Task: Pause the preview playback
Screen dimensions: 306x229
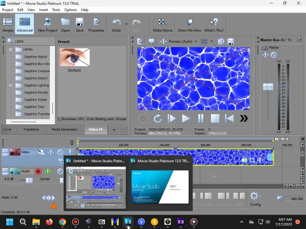Action: [201, 118]
